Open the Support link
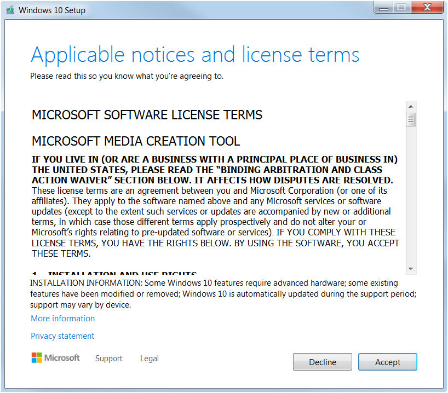This screenshot has width=448, height=393. tap(109, 359)
